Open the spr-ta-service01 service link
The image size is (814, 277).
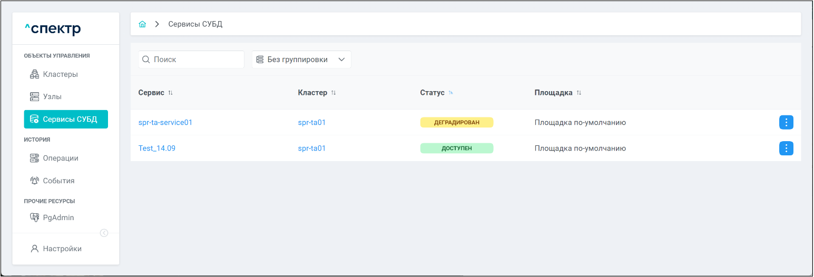coord(165,123)
